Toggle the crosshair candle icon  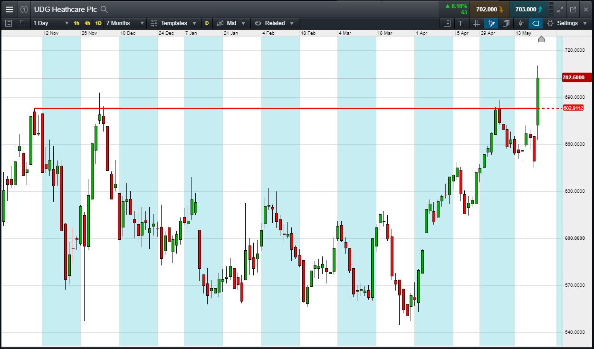coord(521,23)
